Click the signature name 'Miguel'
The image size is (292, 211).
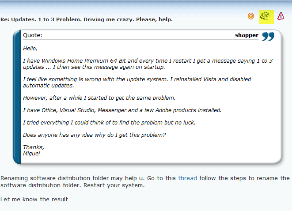31,154
